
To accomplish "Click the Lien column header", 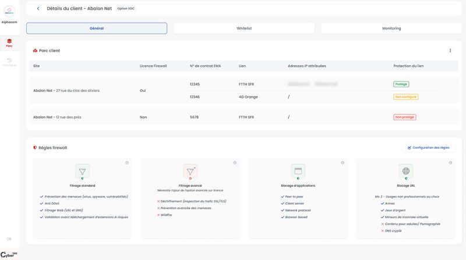I will pyautogui.click(x=242, y=66).
